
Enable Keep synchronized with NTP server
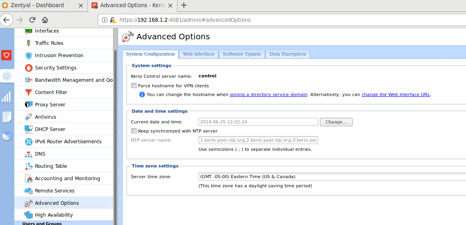pyautogui.click(x=134, y=131)
